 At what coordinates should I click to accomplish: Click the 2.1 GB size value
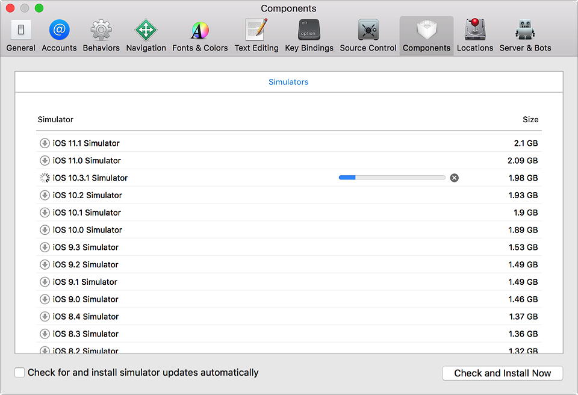[526, 143]
